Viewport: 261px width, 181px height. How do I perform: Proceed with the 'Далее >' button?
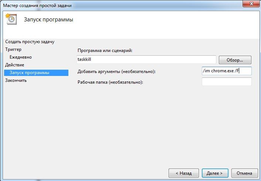click(x=215, y=173)
